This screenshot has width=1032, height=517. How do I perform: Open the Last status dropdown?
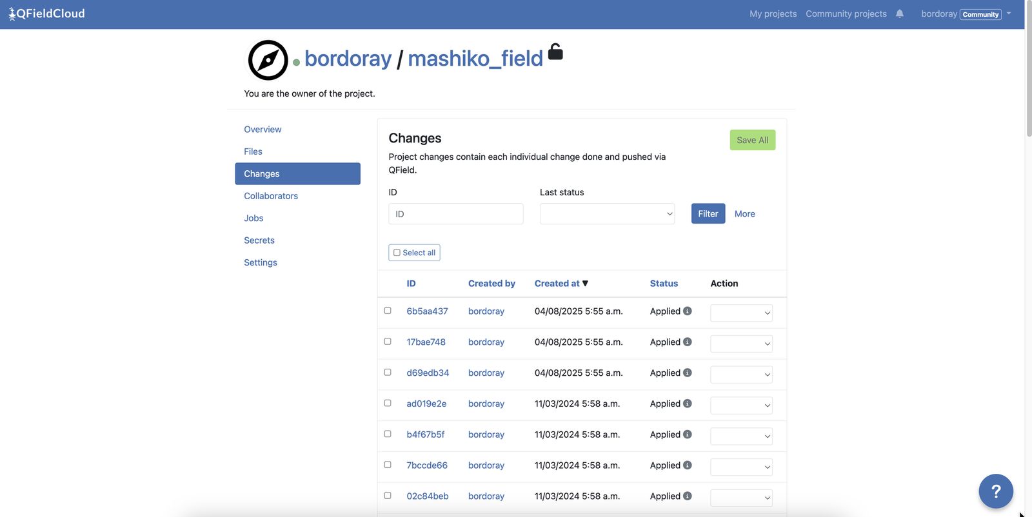(607, 214)
